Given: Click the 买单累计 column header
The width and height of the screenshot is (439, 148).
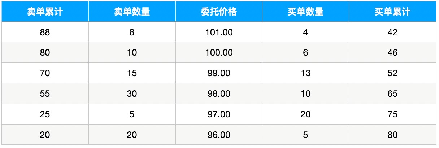Looking at the screenshot, I should coord(392,12).
